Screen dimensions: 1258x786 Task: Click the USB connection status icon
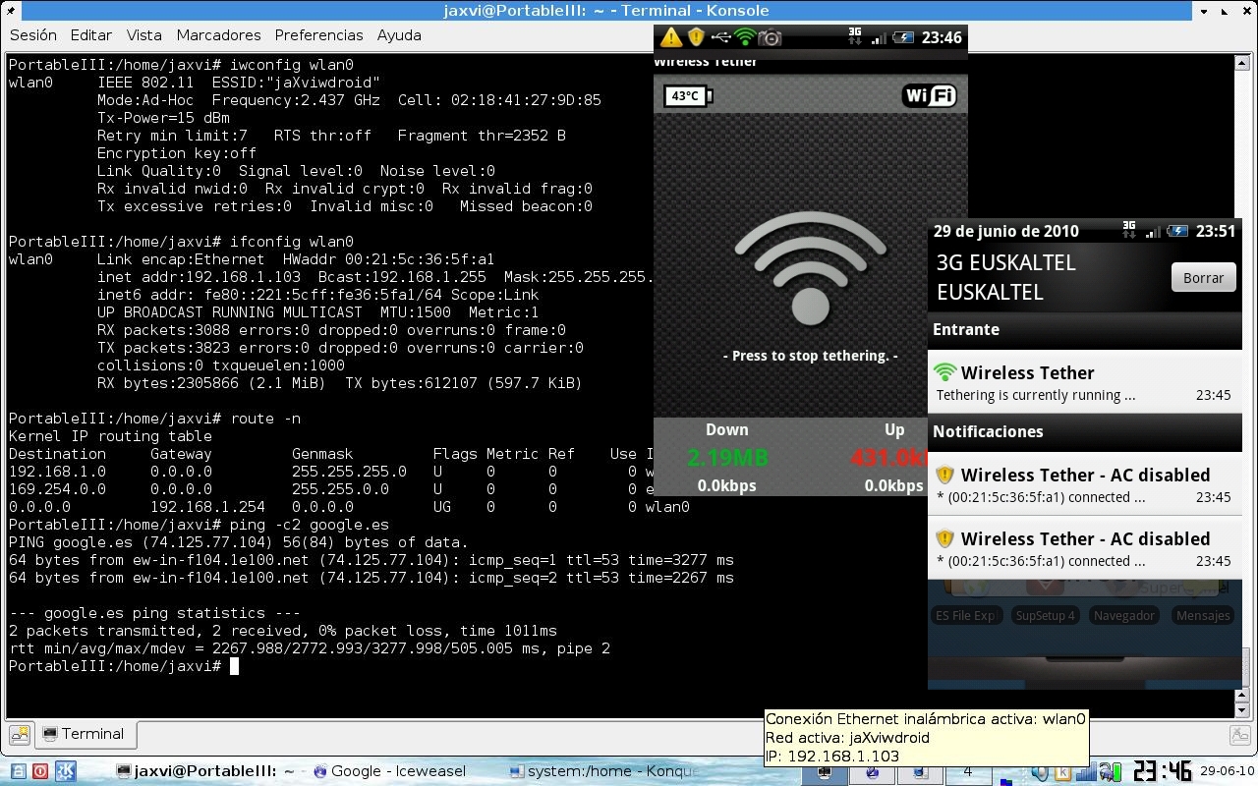click(x=720, y=37)
